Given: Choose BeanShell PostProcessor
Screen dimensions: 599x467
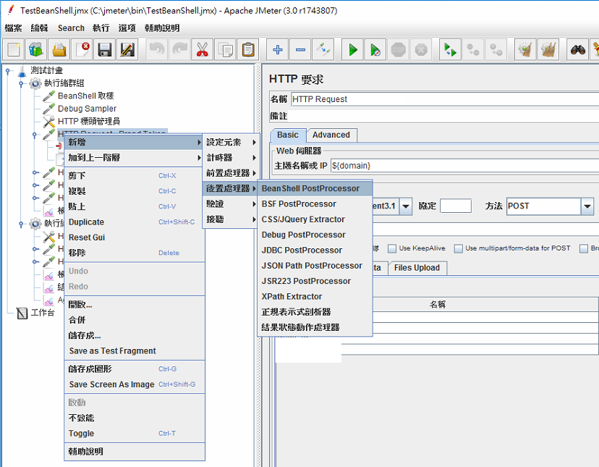Looking at the screenshot, I should (315, 188).
